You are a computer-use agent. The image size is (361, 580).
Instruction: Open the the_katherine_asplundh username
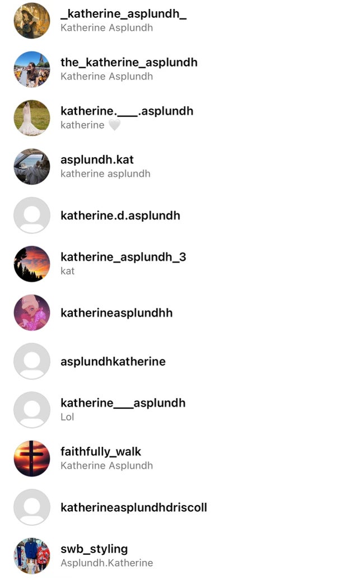click(129, 63)
